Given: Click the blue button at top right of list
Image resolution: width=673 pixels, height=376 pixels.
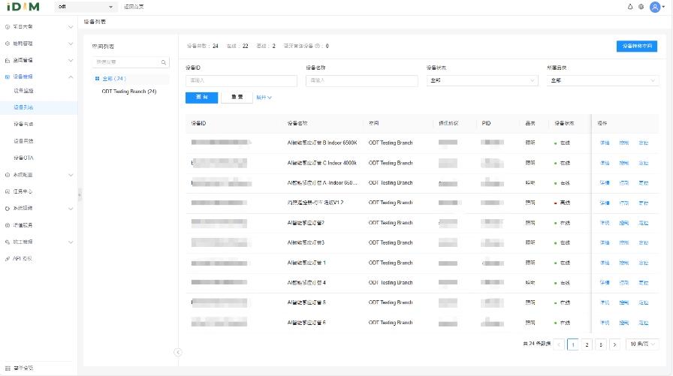Looking at the screenshot, I should [x=636, y=47].
